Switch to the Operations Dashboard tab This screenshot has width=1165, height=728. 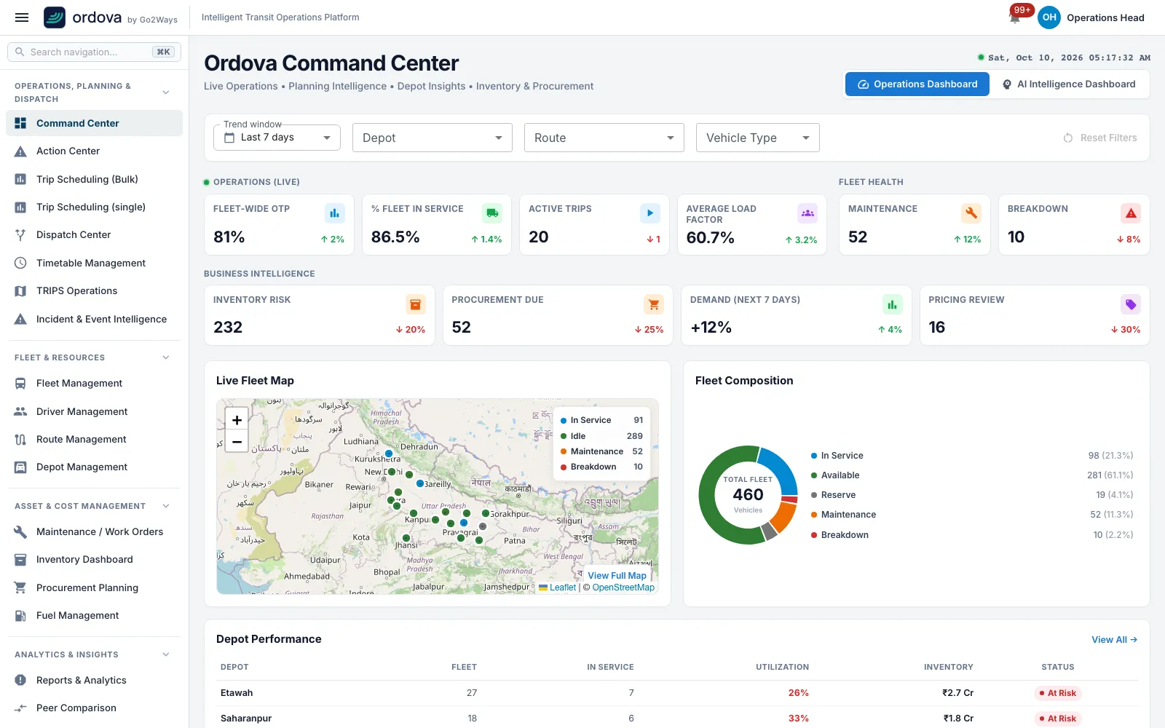pyautogui.click(x=917, y=84)
